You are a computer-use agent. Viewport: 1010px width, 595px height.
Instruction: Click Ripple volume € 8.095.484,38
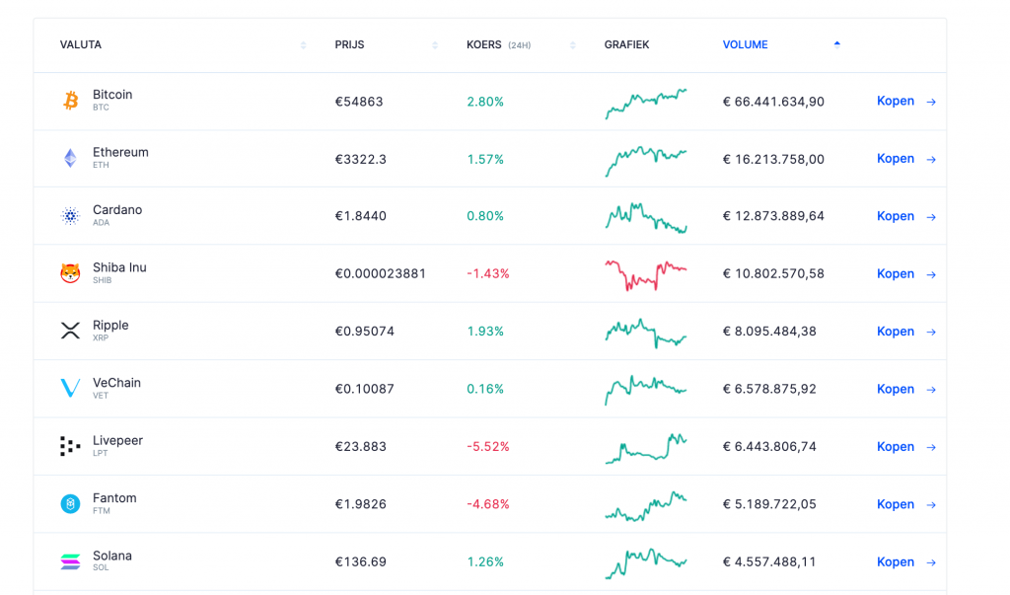coord(769,332)
